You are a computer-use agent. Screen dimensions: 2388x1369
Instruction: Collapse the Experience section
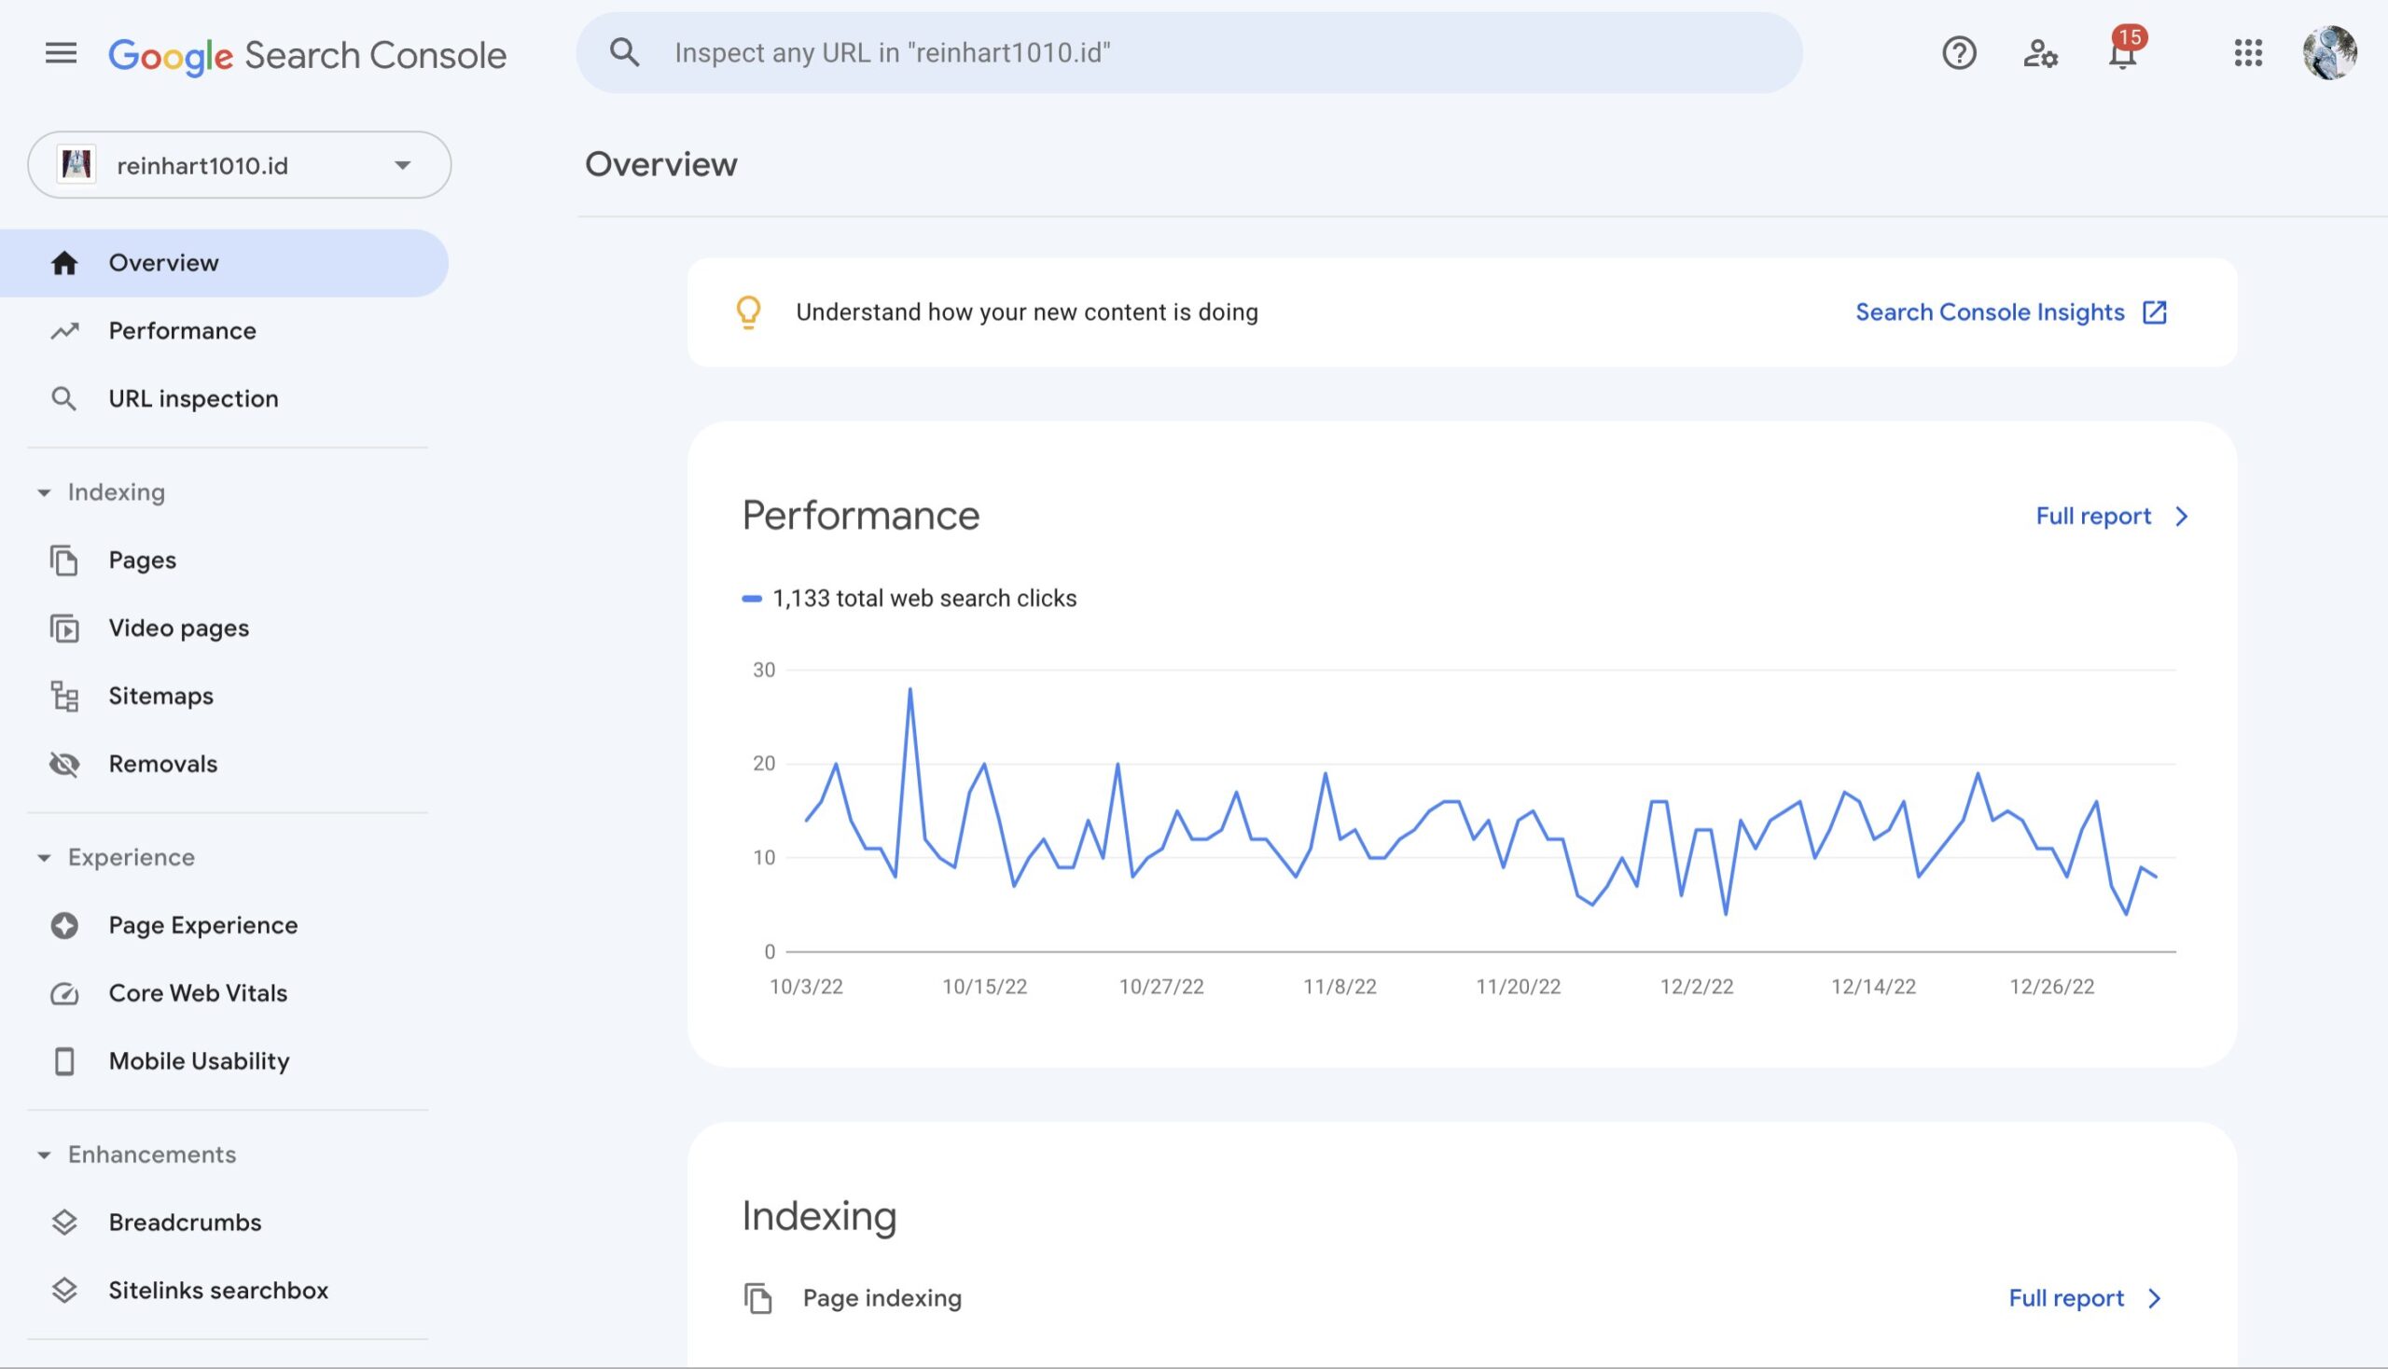tap(44, 858)
